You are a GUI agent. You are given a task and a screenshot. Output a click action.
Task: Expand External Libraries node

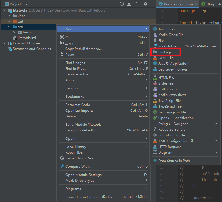point(4,43)
